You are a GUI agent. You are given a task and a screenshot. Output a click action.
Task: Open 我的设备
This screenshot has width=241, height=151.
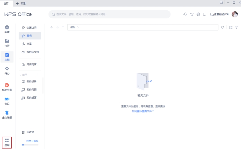[30, 81]
